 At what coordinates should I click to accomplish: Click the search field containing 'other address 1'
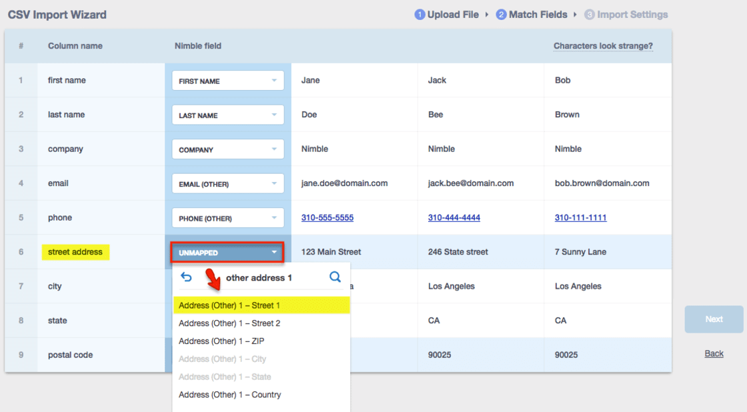(x=259, y=277)
